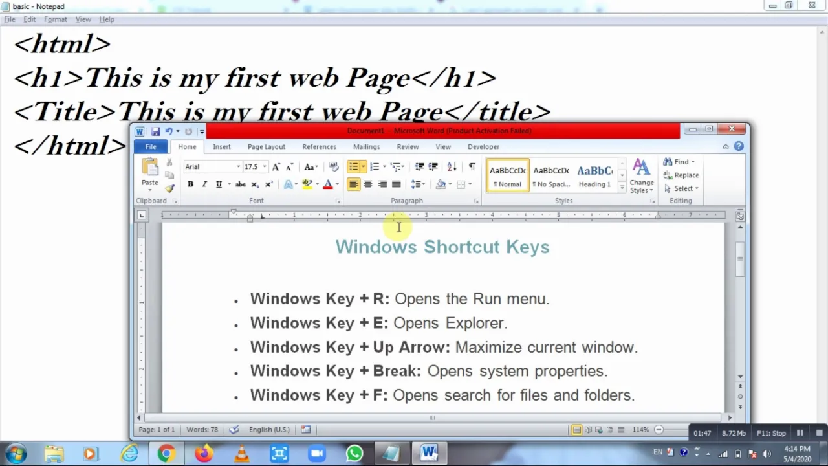This screenshot has height=466, width=828.
Task: Open the Help menu in Notepad
Action: [x=107, y=19]
